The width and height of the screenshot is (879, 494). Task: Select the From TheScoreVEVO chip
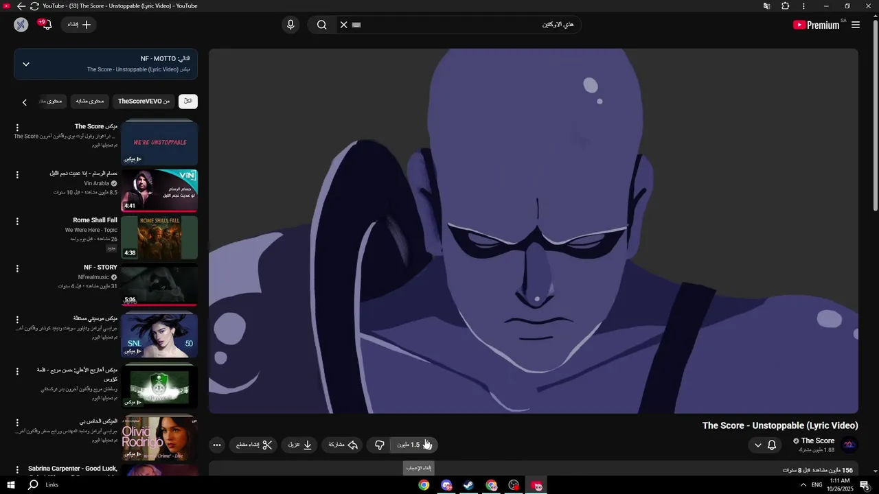(x=144, y=101)
